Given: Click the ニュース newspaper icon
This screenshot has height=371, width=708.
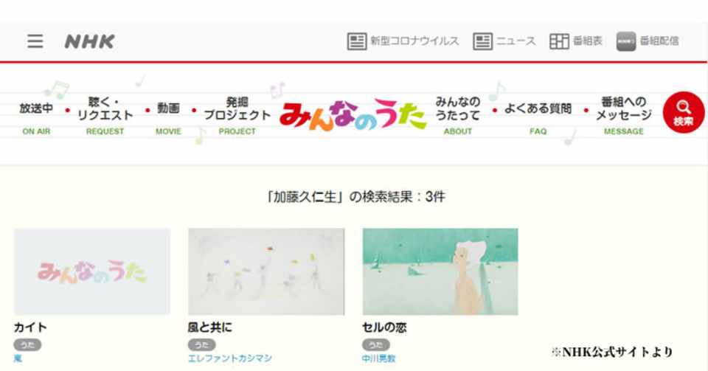Looking at the screenshot, I should click(482, 41).
